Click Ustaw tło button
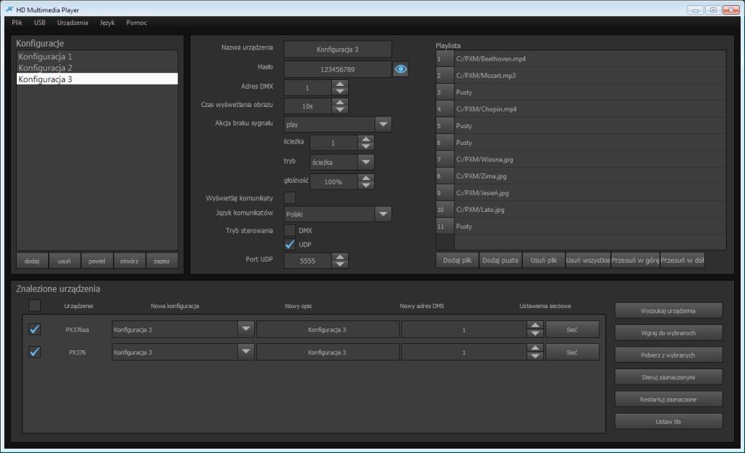This screenshot has width=745, height=453. (x=669, y=421)
